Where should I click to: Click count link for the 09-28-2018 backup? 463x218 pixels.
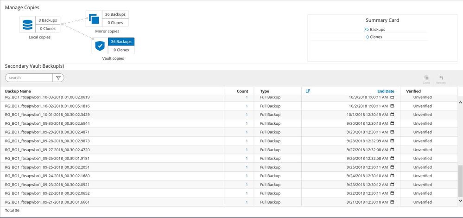pos(247,141)
